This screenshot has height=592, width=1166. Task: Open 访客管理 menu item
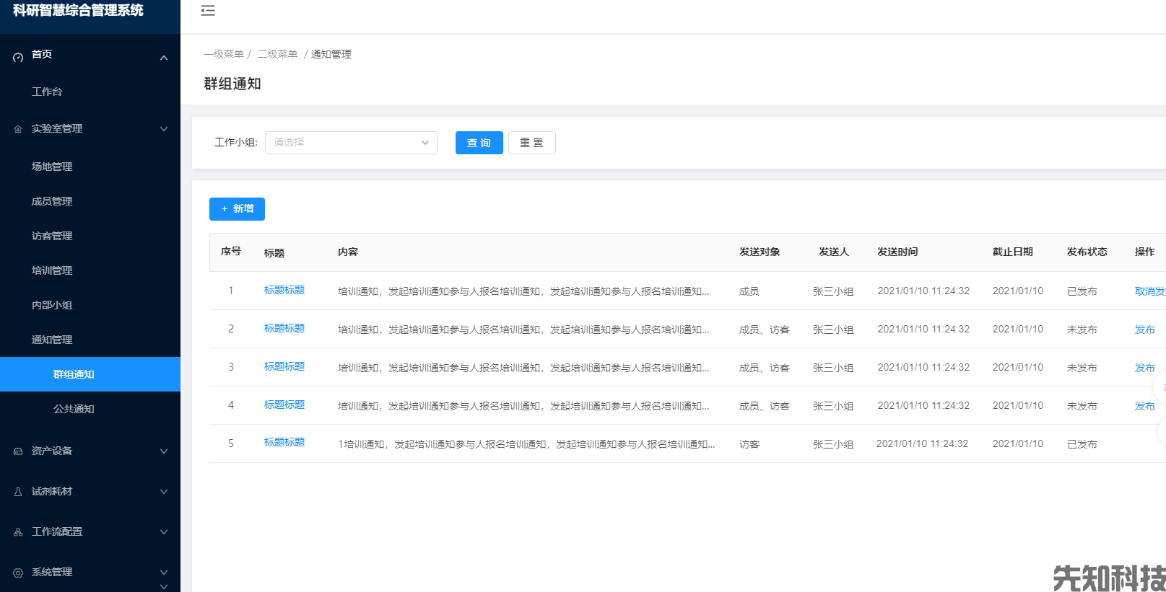point(52,236)
